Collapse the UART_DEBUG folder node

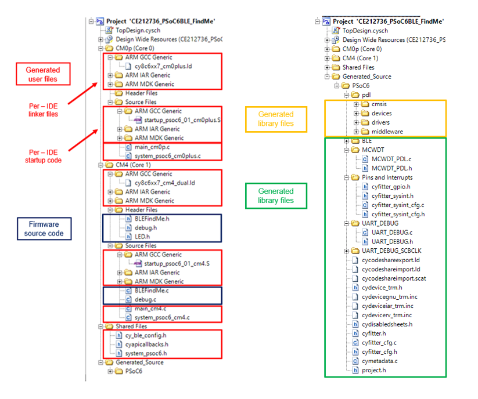(x=346, y=223)
